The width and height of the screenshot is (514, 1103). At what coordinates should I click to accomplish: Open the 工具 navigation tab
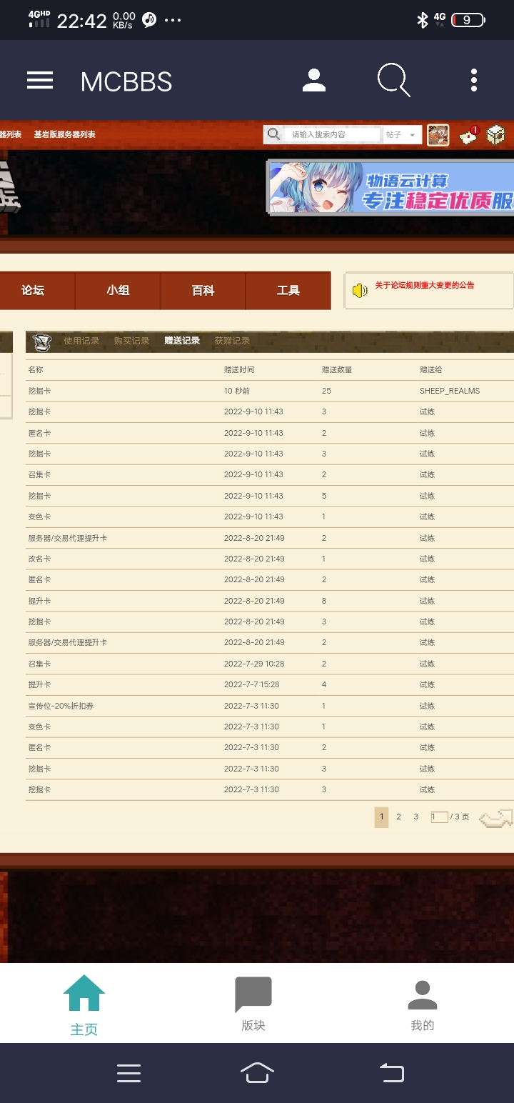(288, 290)
